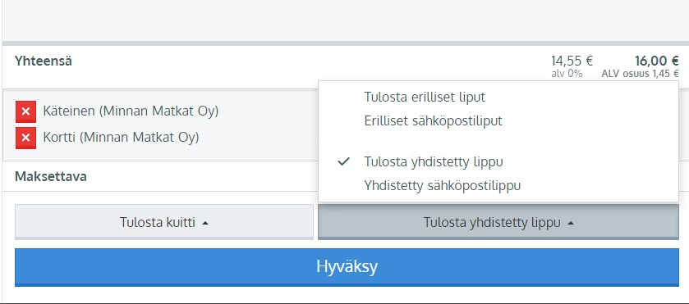Choose Erilliset sähköpostiliput from the menu
Image resolution: width=689 pixels, height=304 pixels.
[433, 120]
